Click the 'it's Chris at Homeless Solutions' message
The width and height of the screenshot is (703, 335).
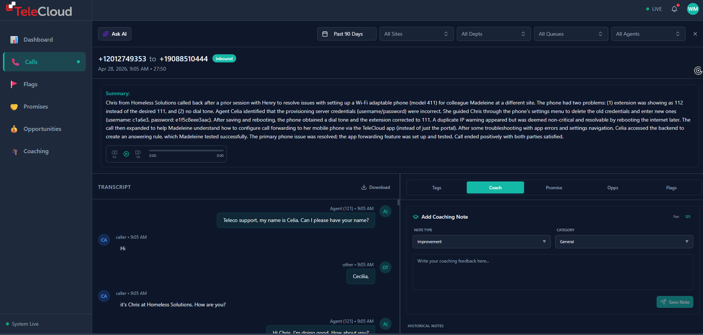(x=173, y=305)
